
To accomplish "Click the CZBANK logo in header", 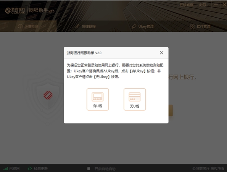I will [x=15, y=11].
